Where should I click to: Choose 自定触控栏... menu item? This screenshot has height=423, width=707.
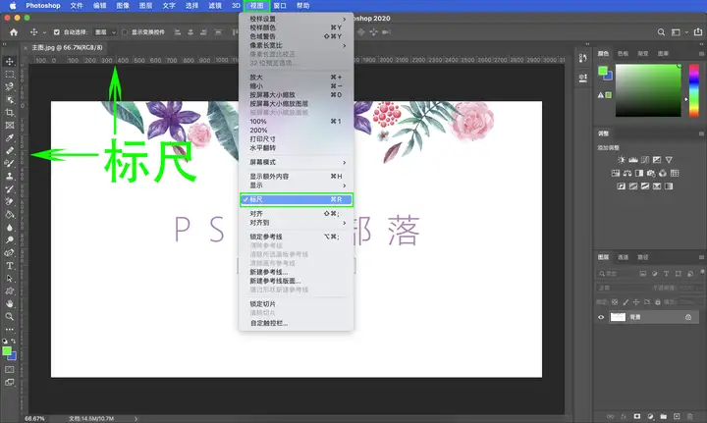coord(297,323)
